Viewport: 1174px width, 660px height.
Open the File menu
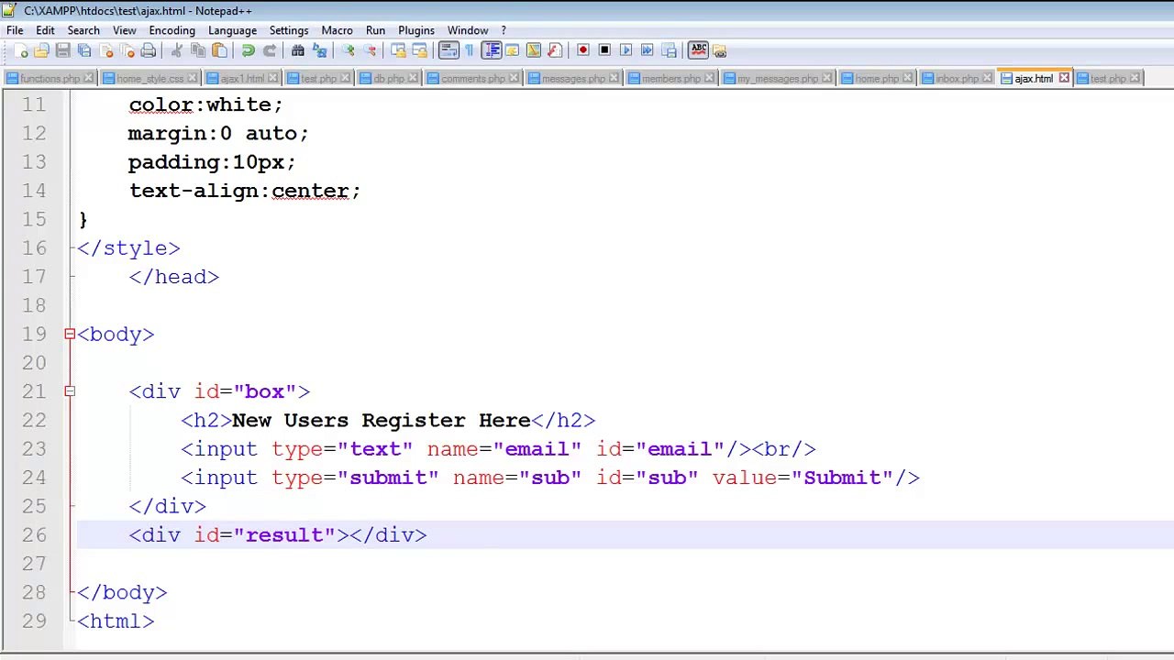[15, 30]
